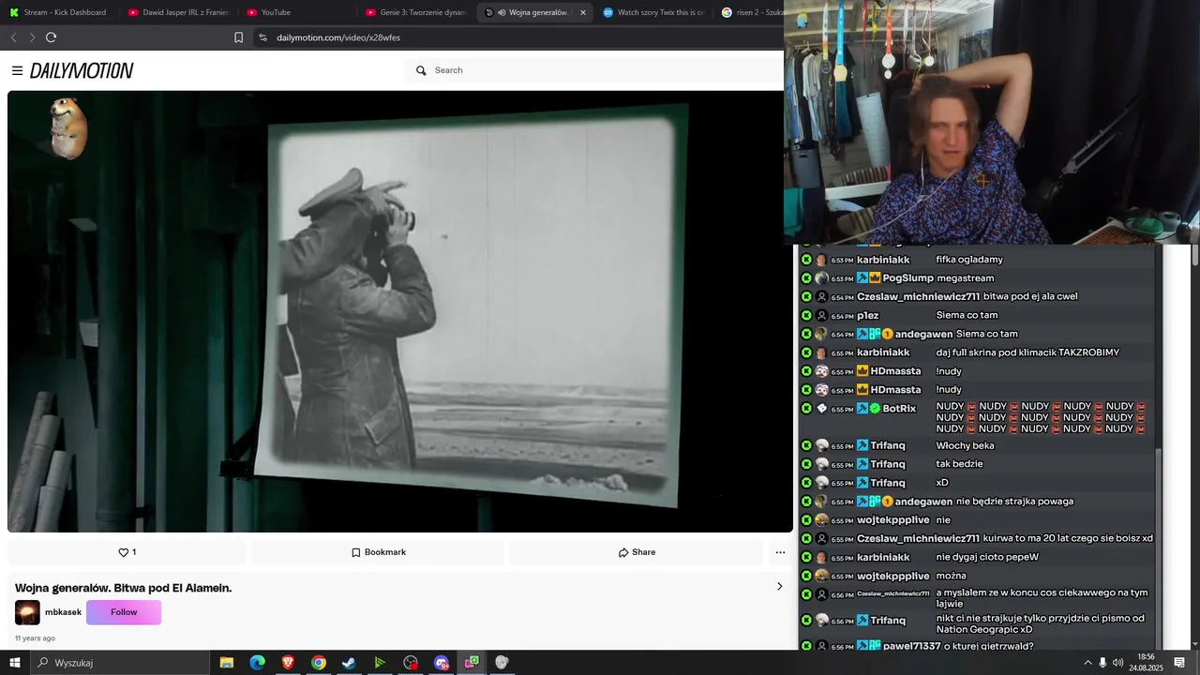Click the dailymotion.com address bar URL
1200x675 pixels.
[338, 37]
